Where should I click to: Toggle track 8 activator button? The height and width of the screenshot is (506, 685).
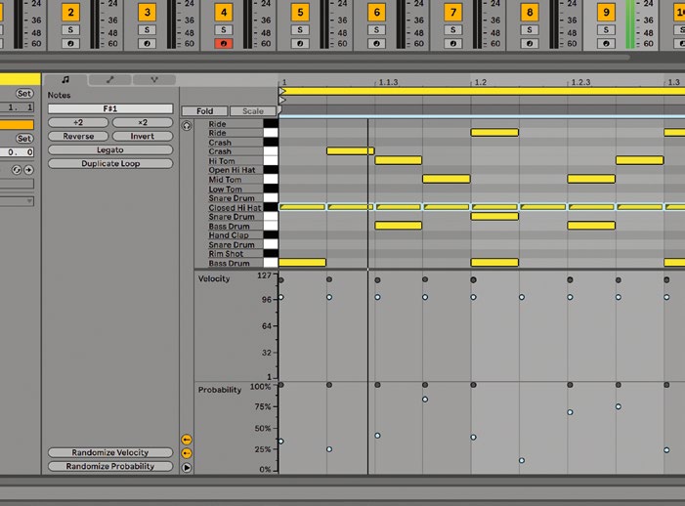click(x=530, y=13)
